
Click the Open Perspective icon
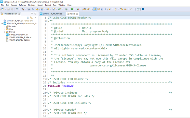tap(138, 9)
